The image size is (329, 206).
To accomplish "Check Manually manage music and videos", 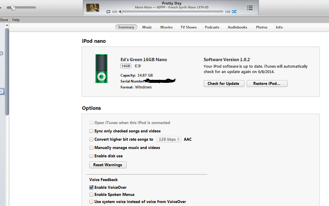I will [x=91, y=148].
